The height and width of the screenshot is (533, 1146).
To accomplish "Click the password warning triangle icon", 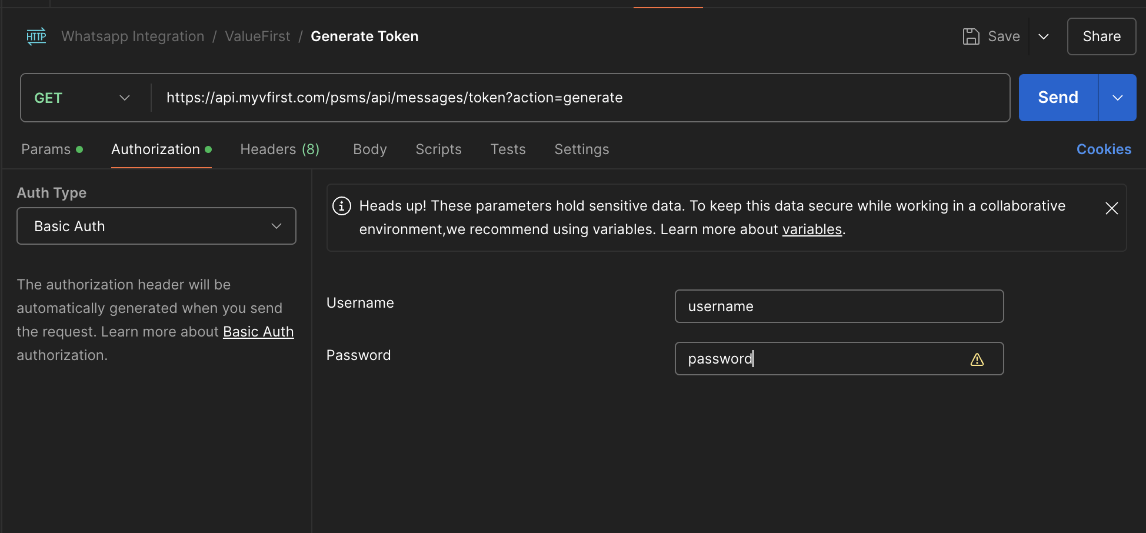I will tap(977, 359).
